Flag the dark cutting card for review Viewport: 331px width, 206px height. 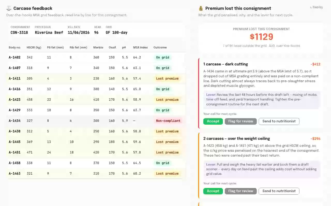[x=241, y=121]
